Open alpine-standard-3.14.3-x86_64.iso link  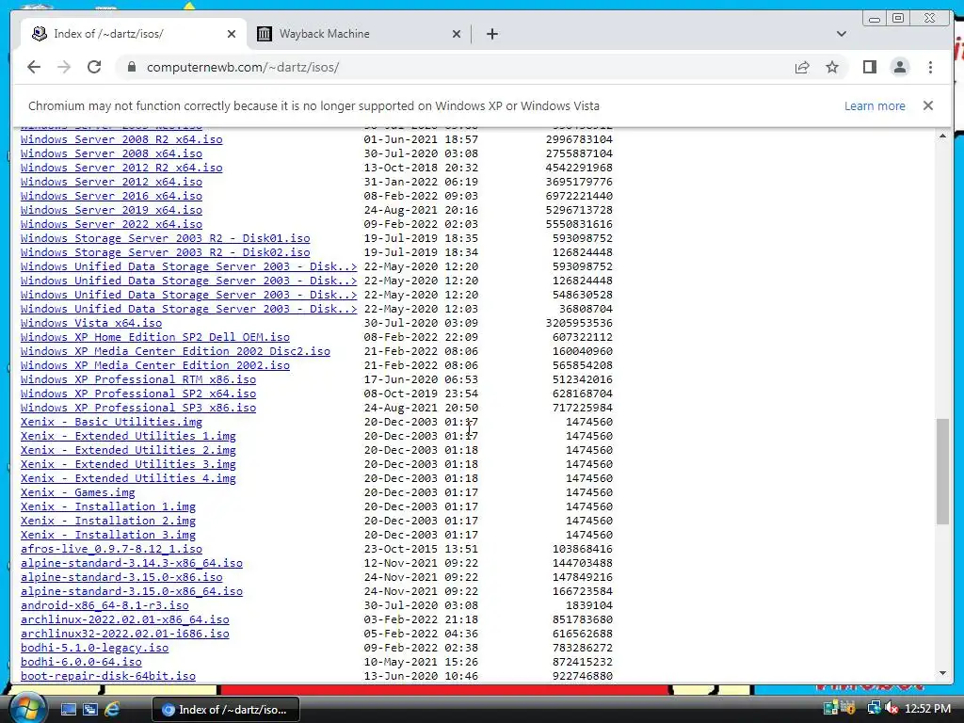point(132,564)
